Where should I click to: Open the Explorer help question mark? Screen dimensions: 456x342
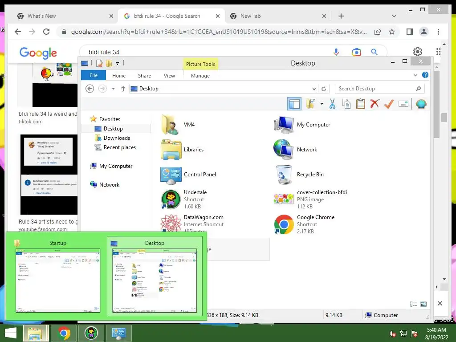click(x=425, y=75)
